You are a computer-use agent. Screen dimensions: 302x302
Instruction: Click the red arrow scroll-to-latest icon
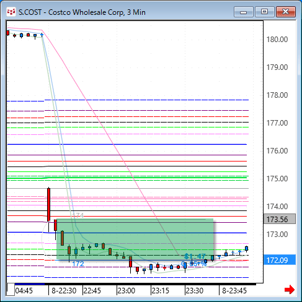[x=290, y=290]
